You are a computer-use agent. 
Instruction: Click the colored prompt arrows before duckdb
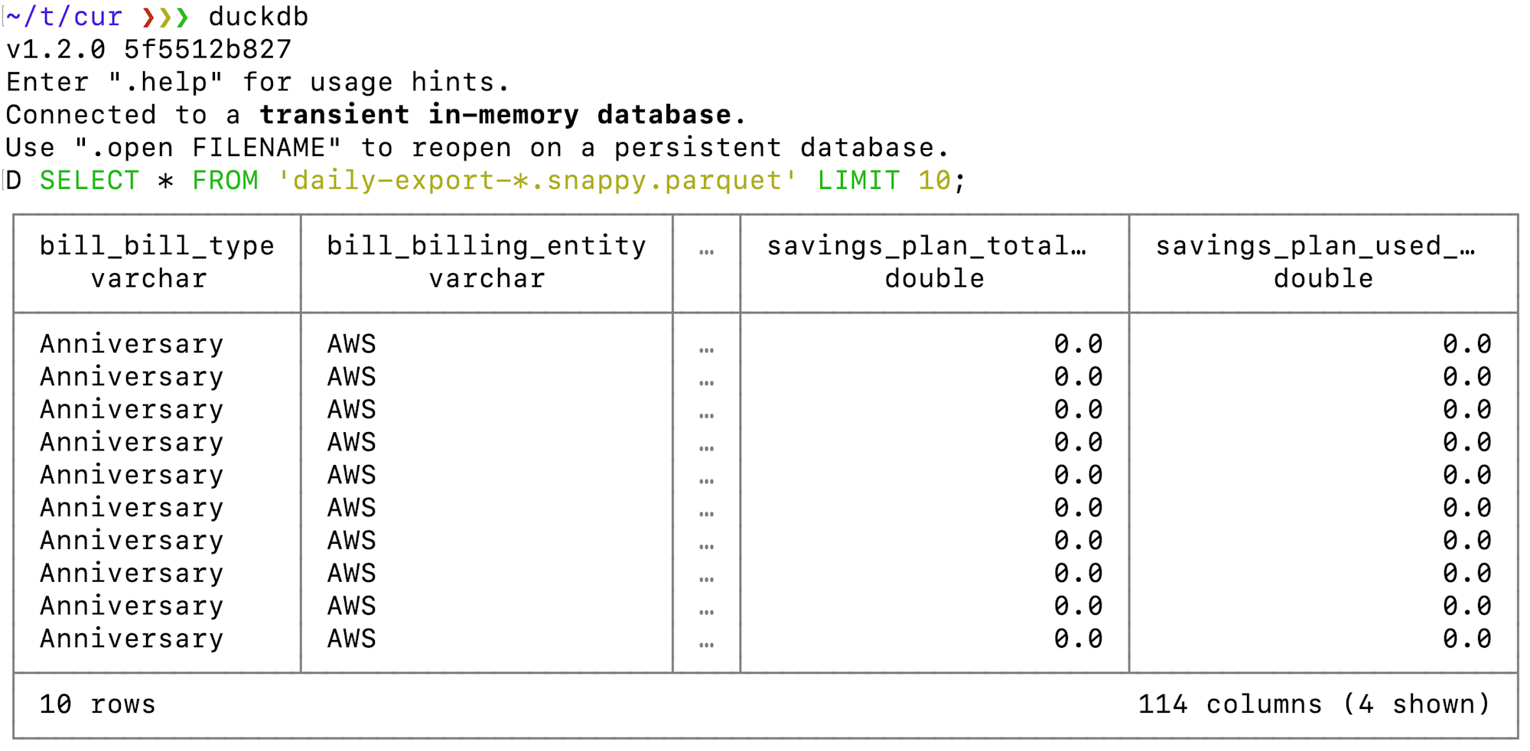(x=166, y=17)
